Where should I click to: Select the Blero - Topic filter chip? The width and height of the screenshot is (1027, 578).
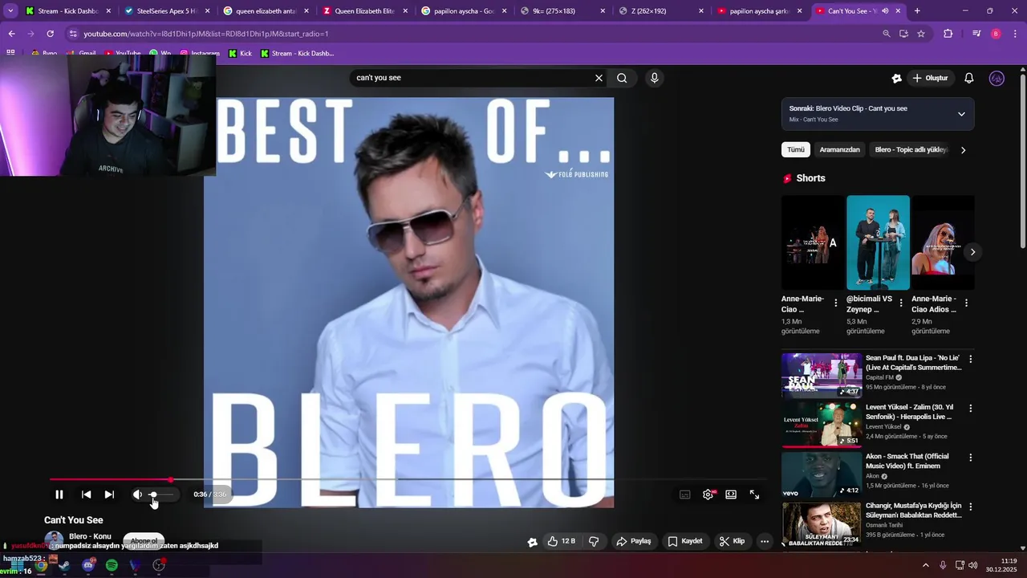click(x=911, y=149)
